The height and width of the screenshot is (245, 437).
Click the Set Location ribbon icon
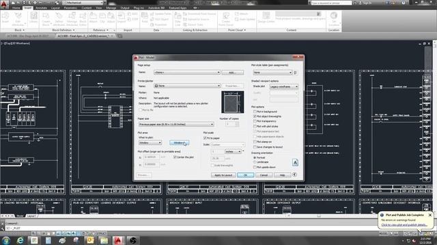pyautogui.click(x=334, y=18)
